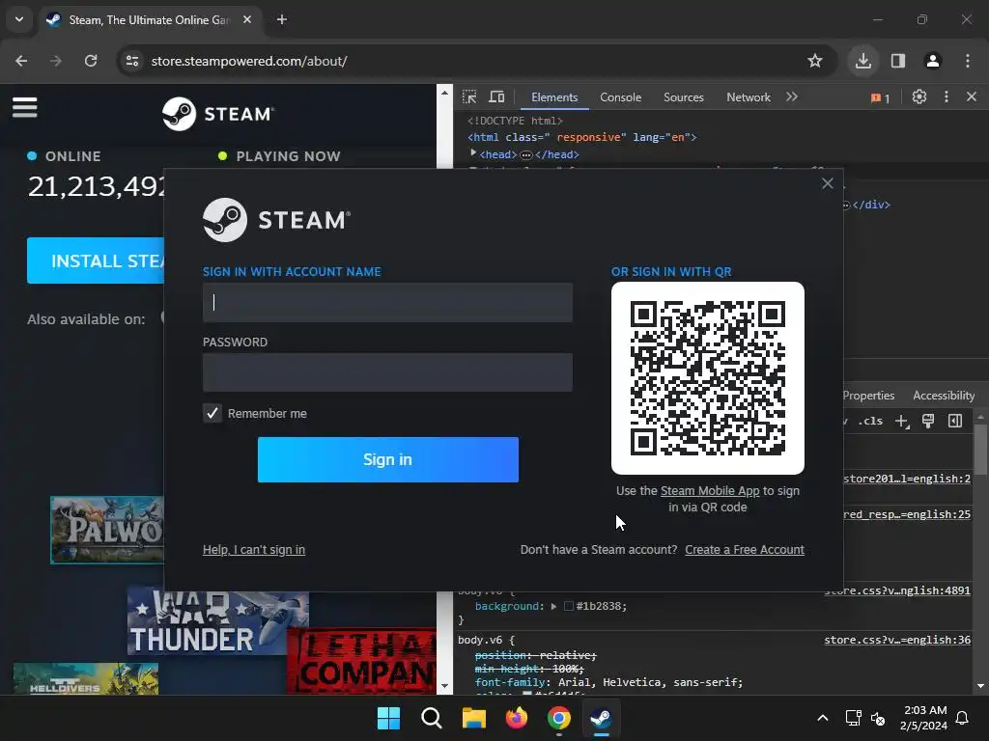This screenshot has height=741, width=989.
Task: Click the Helldivers game thumbnail
Action: tap(86, 678)
